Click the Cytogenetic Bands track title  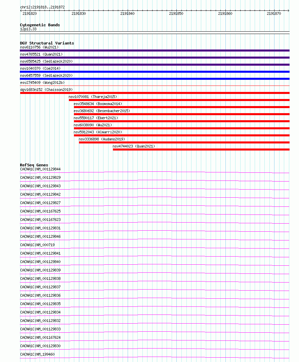40,25
